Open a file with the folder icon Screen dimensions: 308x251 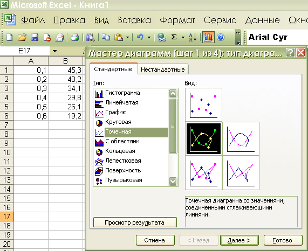[22, 37]
